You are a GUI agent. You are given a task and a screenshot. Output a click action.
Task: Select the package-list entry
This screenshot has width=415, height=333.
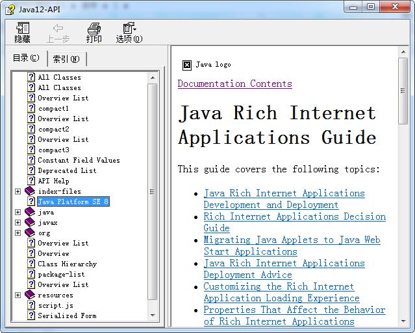(62, 274)
